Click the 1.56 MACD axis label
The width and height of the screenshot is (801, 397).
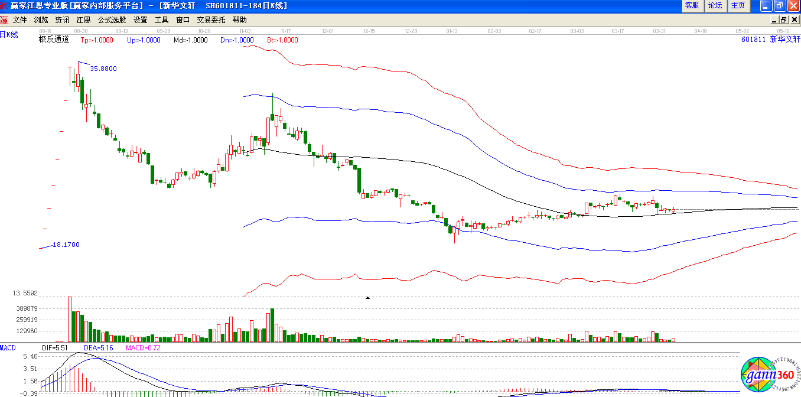pyautogui.click(x=30, y=381)
